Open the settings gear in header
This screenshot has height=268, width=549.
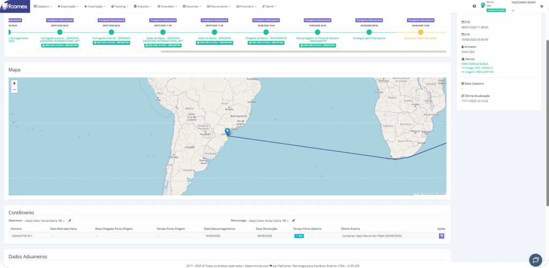tap(541, 6)
